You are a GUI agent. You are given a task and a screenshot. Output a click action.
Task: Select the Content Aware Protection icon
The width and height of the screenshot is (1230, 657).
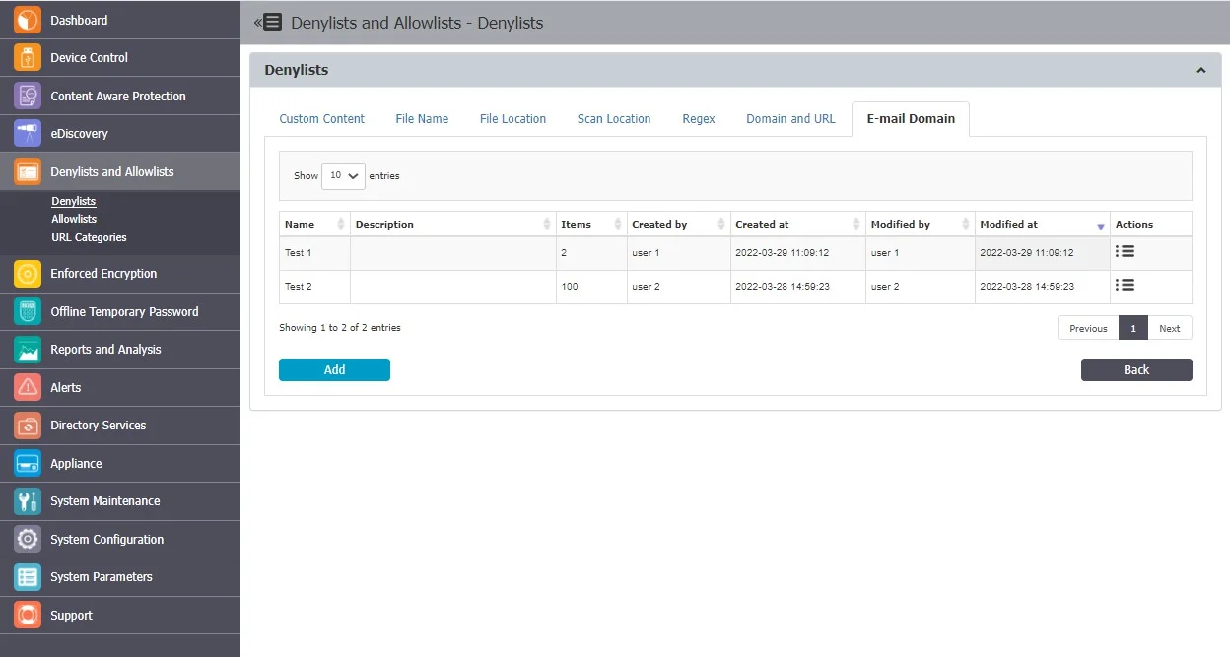tap(28, 96)
